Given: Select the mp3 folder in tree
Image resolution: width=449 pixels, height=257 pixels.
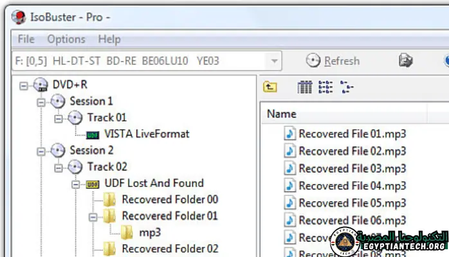Looking at the screenshot, I should tap(149, 233).
